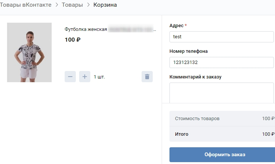Click the 'Номер телефона' input field
Image resolution: width=275 pixels, height=164 pixels.
tap(221, 62)
